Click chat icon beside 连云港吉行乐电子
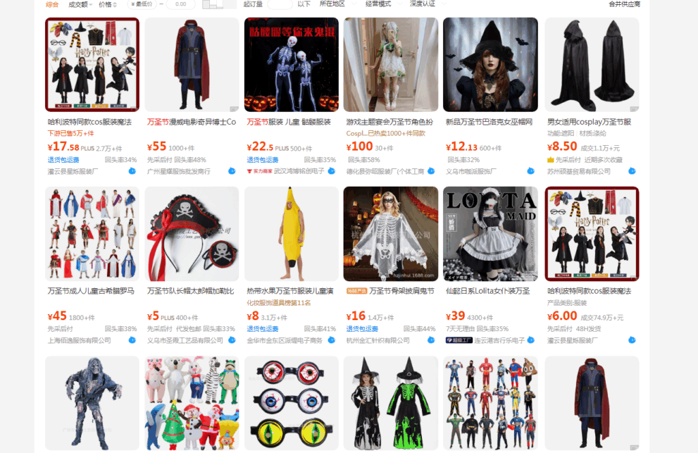 coord(530,340)
